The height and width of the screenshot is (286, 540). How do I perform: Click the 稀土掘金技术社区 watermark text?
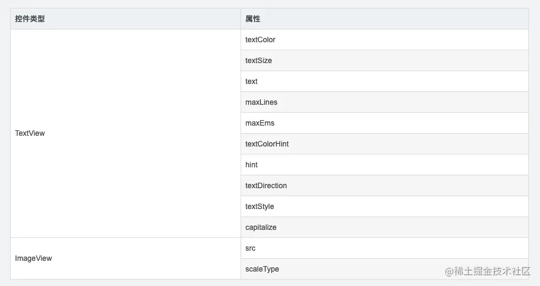(x=493, y=271)
